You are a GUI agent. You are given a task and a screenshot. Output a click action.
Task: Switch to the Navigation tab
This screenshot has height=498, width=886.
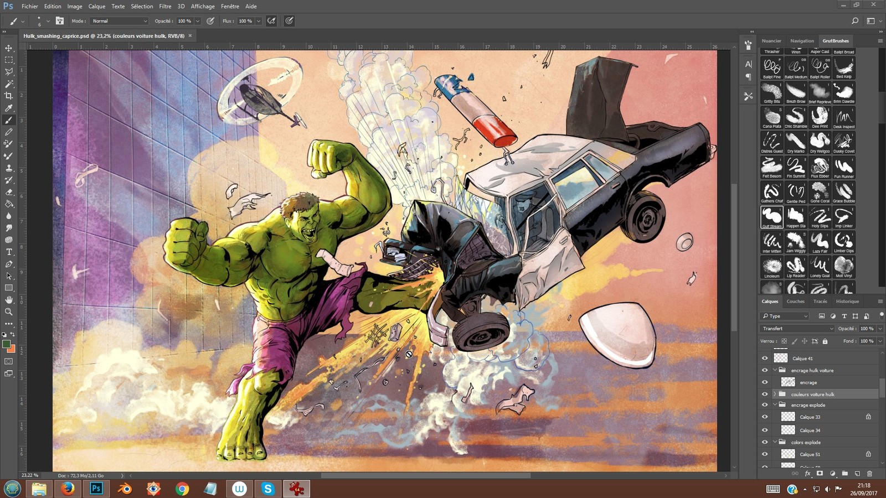802,41
